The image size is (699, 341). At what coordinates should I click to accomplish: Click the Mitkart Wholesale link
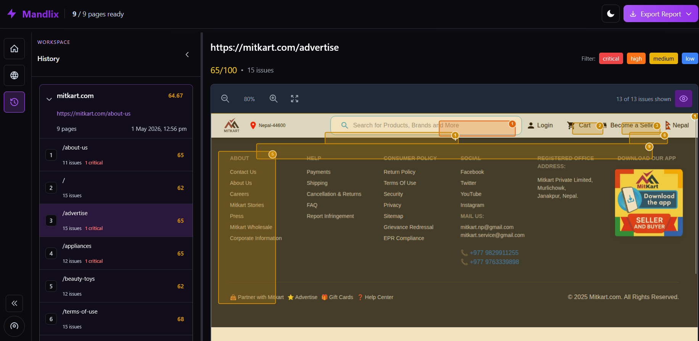(x=251, y=227)
